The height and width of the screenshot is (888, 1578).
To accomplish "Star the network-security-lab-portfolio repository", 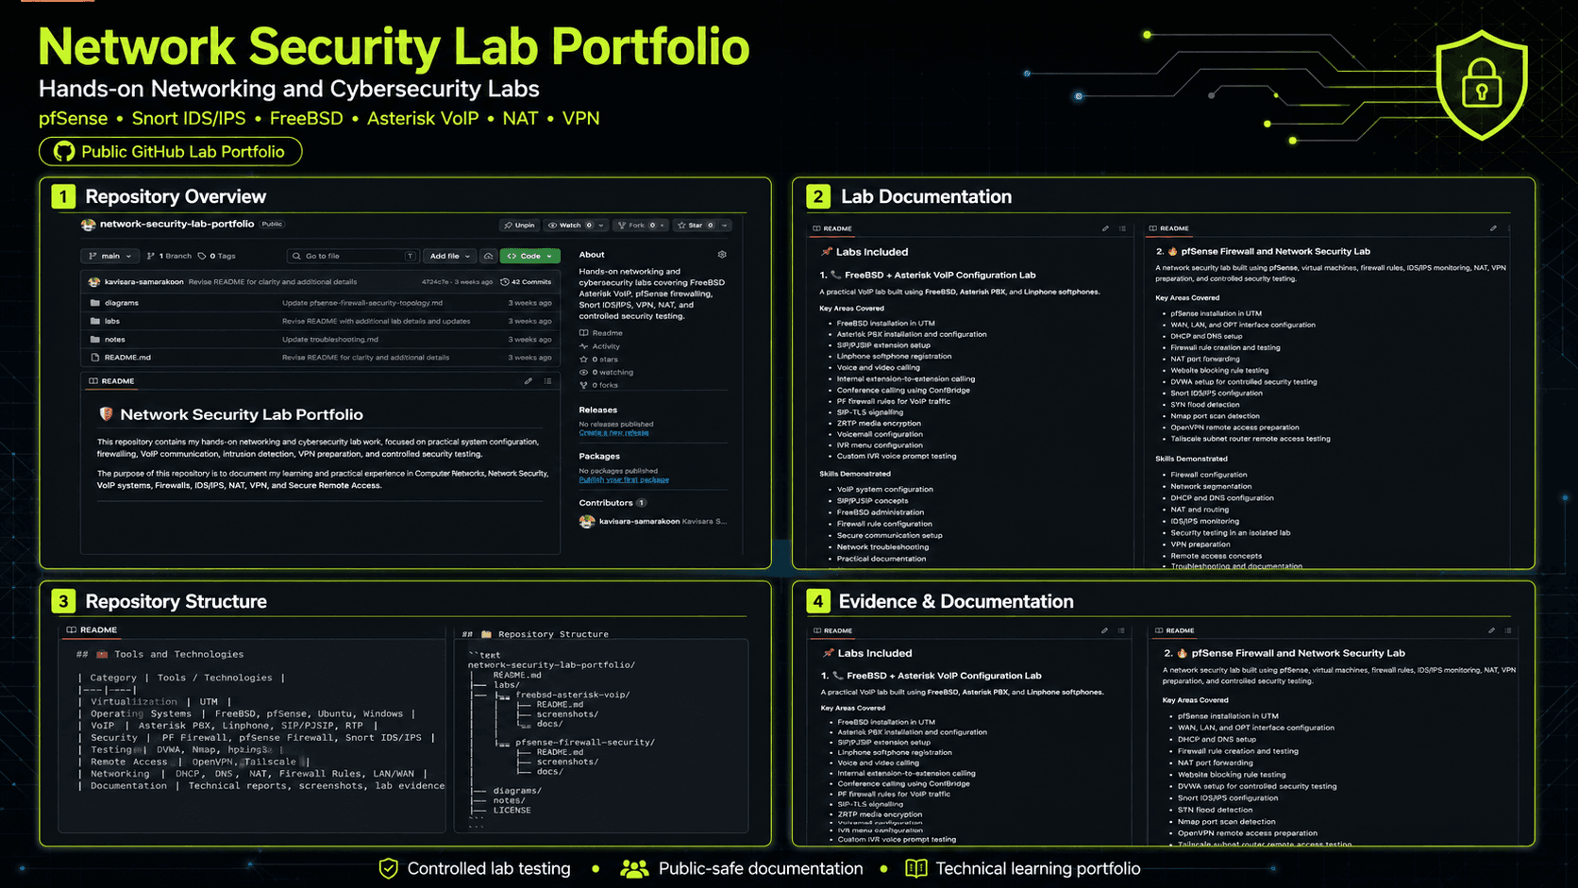I will tap(696, 226).
